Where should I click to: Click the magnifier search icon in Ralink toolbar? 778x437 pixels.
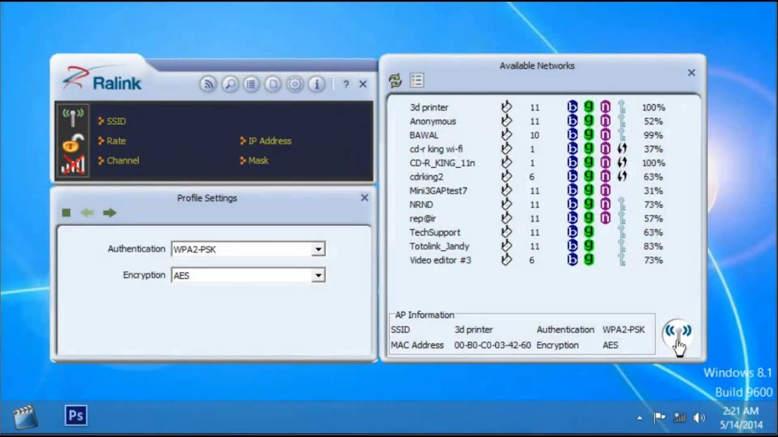click(230, 84)
